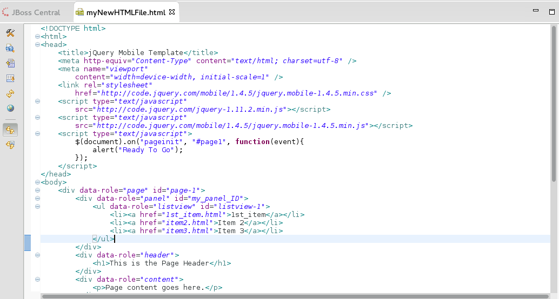Collapse the <head> element fold
The width and height of the screenshot is (559, 299).
[x=37, y=44]
